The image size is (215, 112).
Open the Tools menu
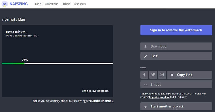point(38,4)
